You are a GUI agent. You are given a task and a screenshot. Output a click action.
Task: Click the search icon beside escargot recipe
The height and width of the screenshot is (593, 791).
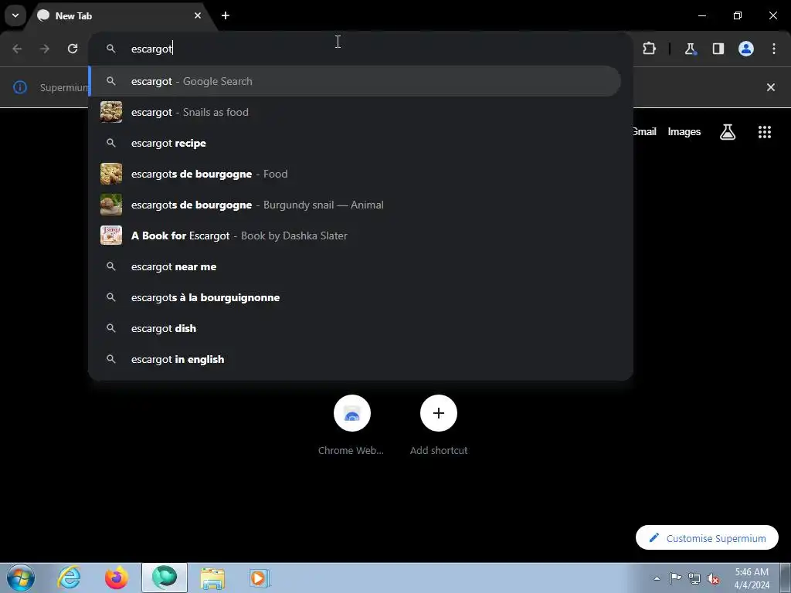click(111, 143)
